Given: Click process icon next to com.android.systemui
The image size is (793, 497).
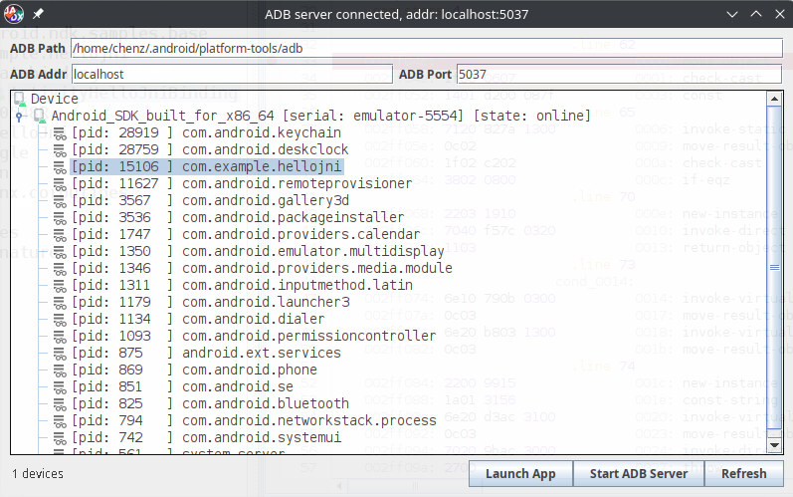Looking at the screenshot, I should point(60,438).
